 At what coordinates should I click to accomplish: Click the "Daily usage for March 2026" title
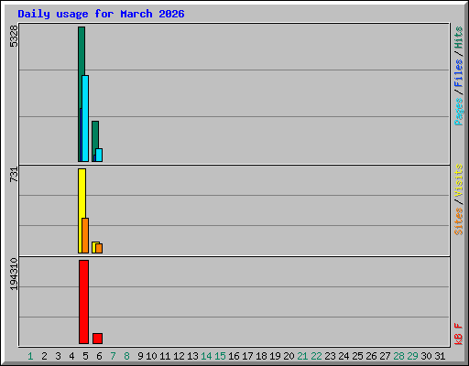[x=101, y=14]
